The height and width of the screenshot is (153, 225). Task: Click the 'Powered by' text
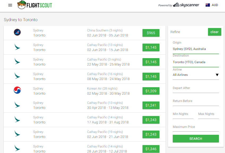click(165, 6)
